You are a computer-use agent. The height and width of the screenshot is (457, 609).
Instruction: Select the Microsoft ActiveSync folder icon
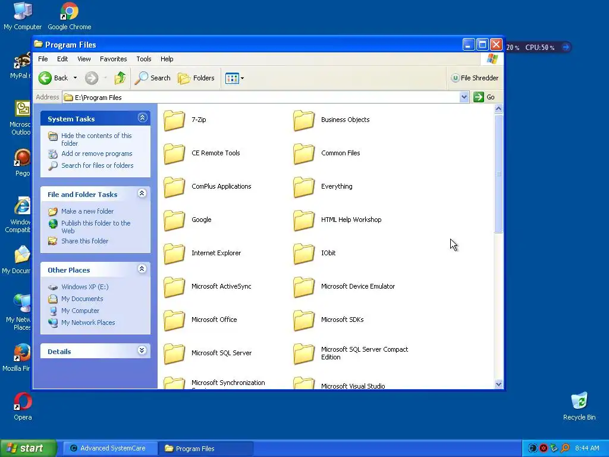tap(174, 287)
